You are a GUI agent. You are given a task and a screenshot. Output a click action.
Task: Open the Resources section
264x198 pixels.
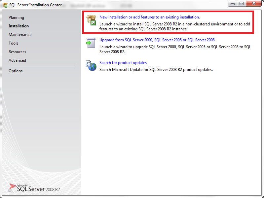(17, 52)
